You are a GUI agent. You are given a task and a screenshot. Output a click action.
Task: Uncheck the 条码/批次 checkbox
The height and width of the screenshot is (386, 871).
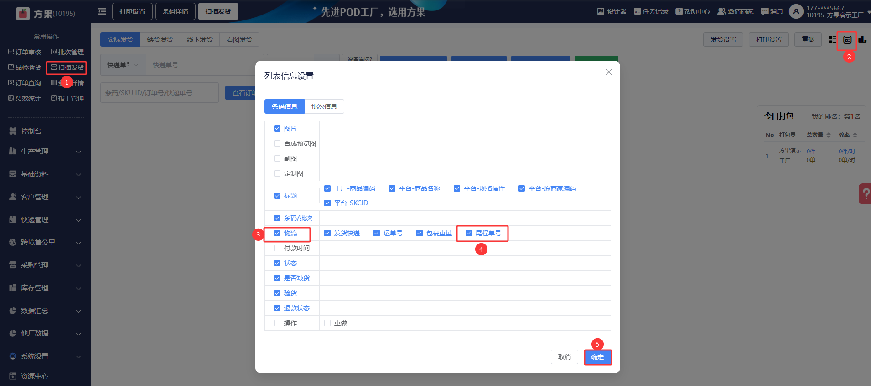[277, 218]
